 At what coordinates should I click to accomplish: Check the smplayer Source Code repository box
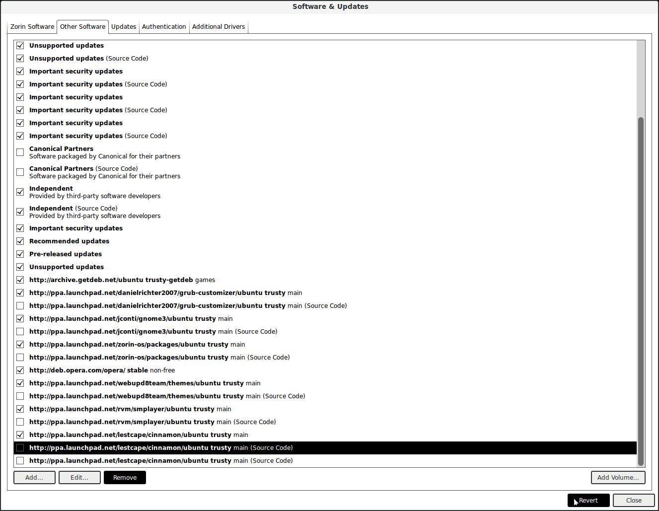click(x=20, y=422)
